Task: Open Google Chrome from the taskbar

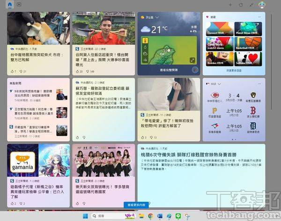Action: click(150, 216)
